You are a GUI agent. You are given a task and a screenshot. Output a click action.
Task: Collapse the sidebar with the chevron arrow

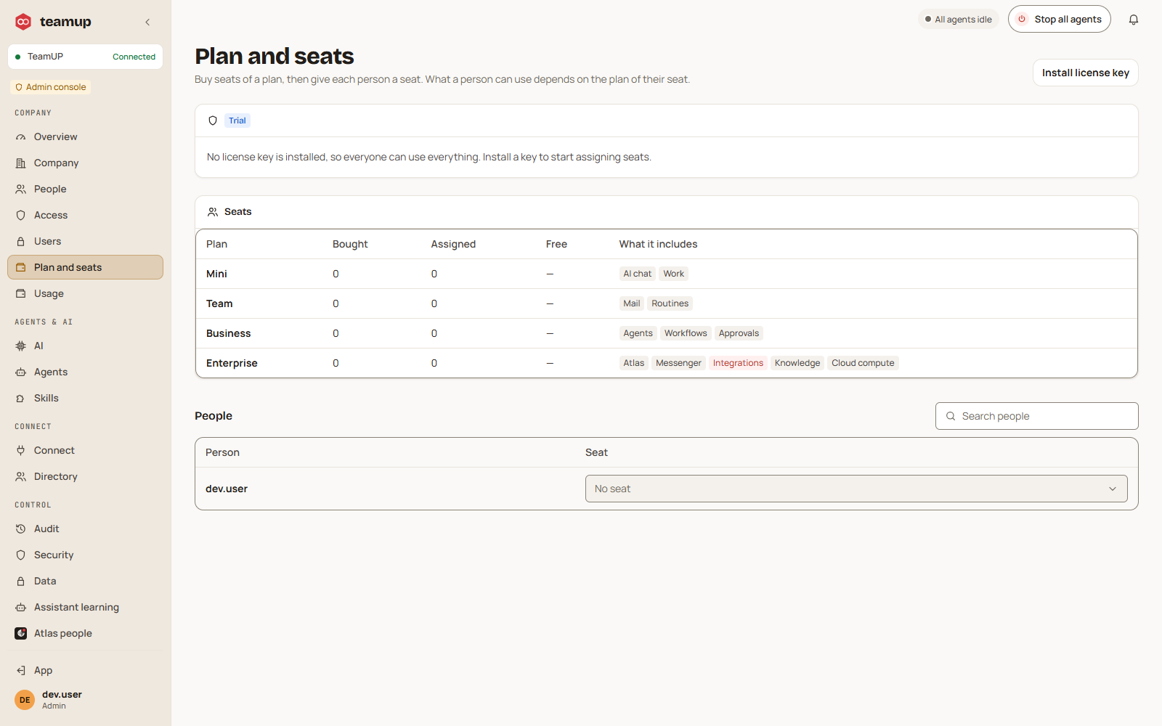pos(147,23)
